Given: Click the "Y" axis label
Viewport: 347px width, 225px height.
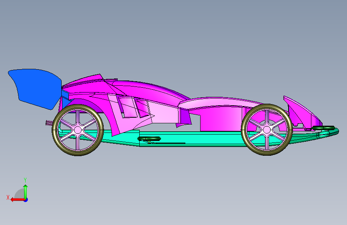Looking at the screenshot, I should [x=25, y=180].
